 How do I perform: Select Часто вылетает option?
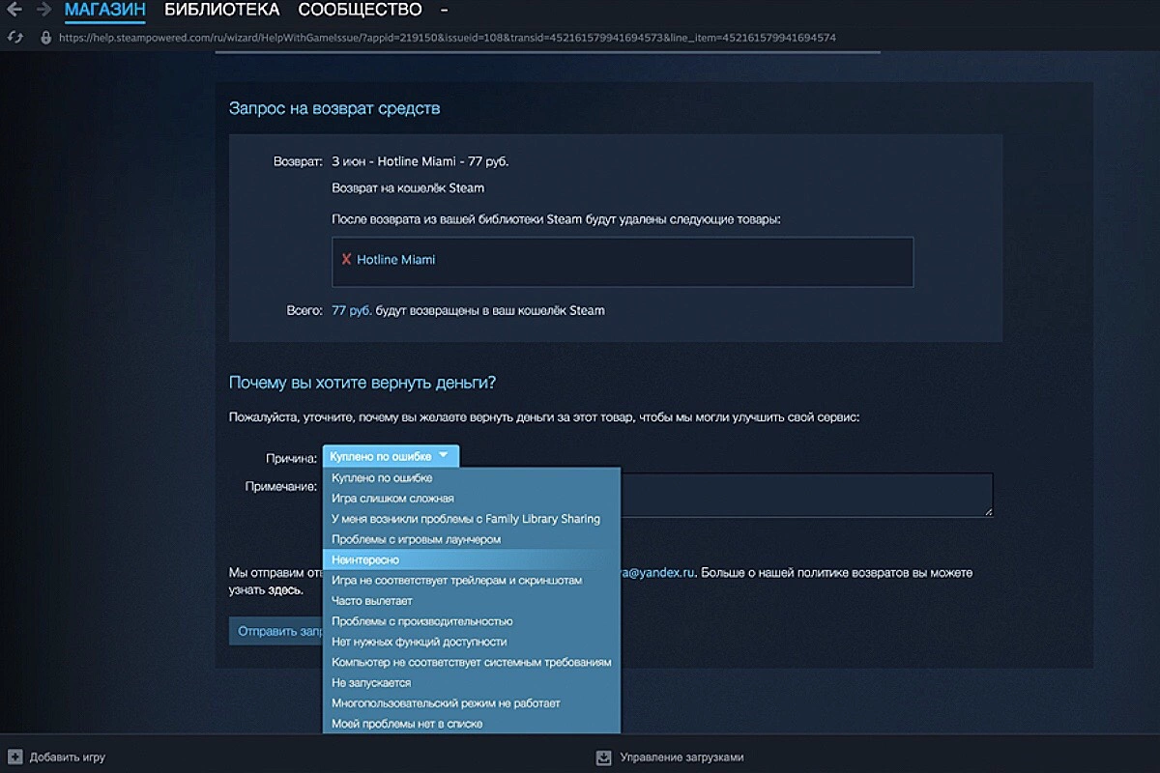(471, 601)
